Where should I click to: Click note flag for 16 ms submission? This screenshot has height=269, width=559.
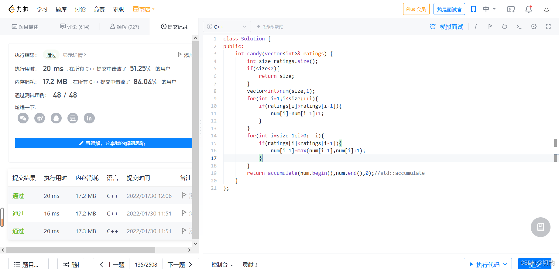(184, 213)
